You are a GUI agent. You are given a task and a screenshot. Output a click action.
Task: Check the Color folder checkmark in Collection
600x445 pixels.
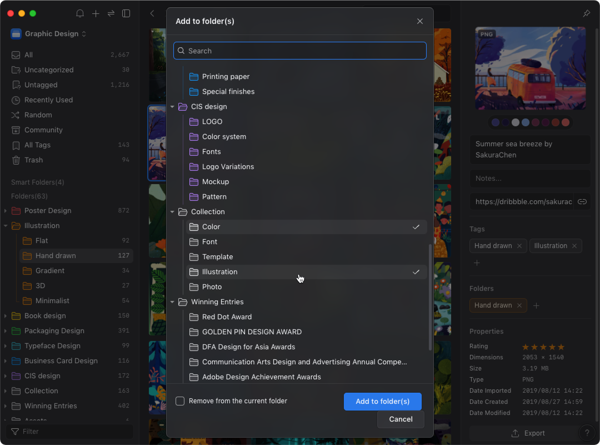click(x=416, y=226)
